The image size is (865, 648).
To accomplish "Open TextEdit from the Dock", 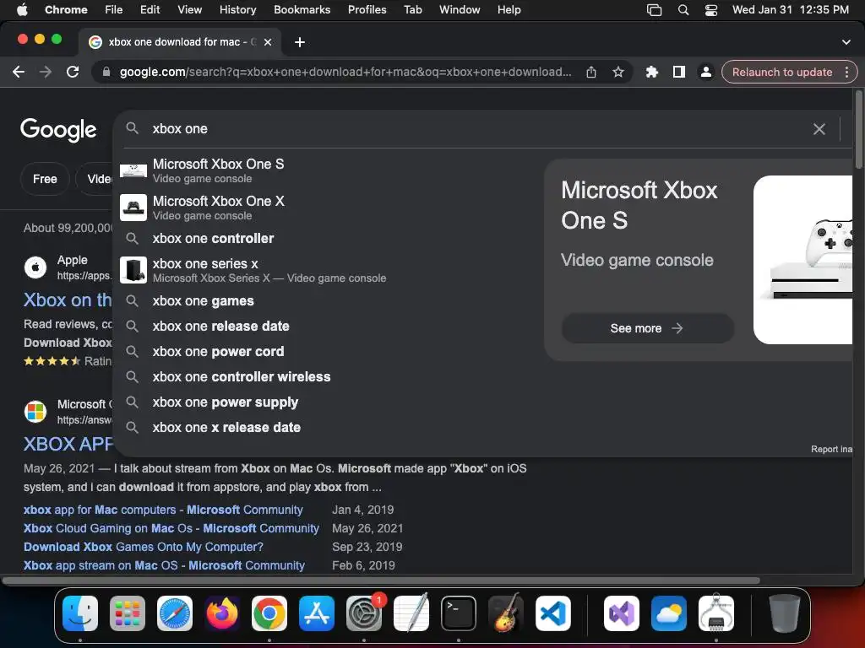I will click(411, 613).
